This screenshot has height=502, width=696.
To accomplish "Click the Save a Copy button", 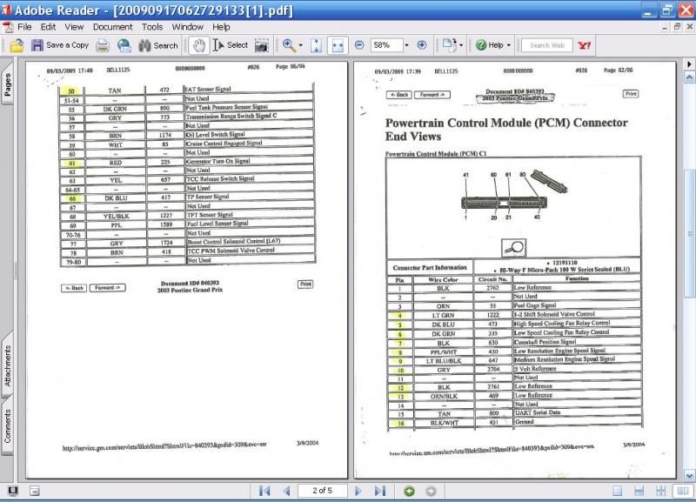I will tap(59, 45).
